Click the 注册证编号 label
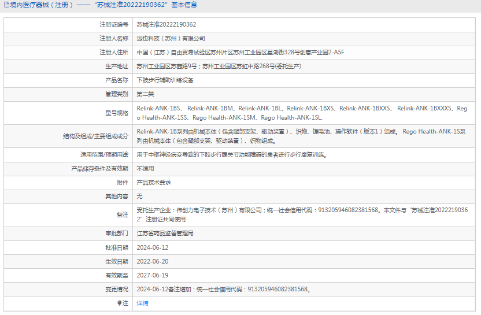 click(x=114, y=24)
